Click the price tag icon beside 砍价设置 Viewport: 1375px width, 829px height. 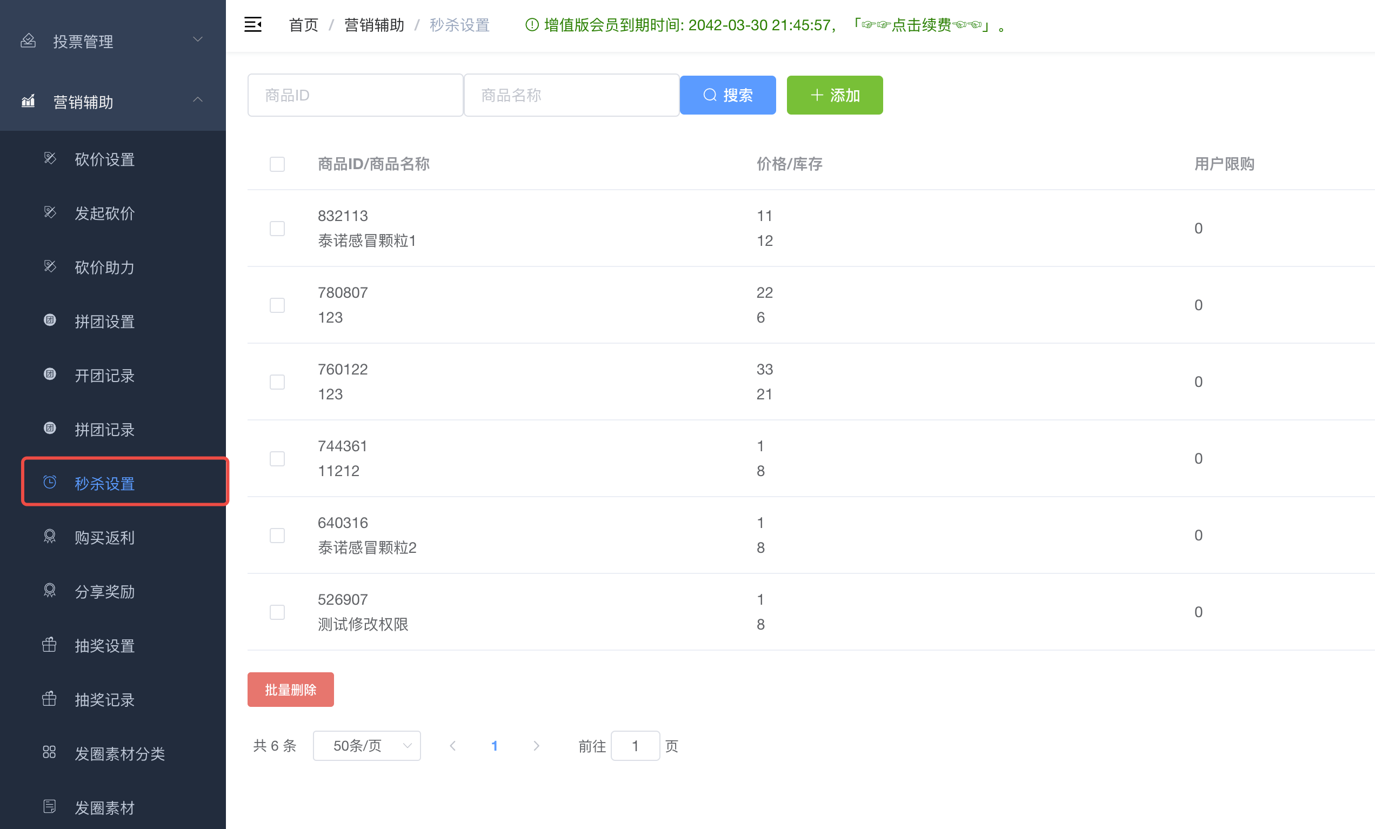[x=50, y=158]
